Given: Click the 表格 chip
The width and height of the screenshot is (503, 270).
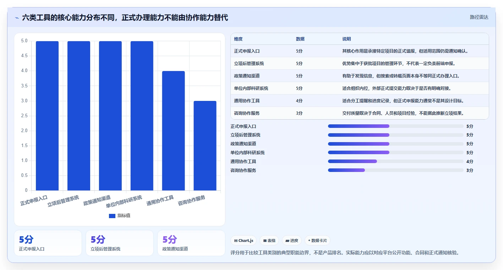Looking at the screenshot, I should click(269, 241).
